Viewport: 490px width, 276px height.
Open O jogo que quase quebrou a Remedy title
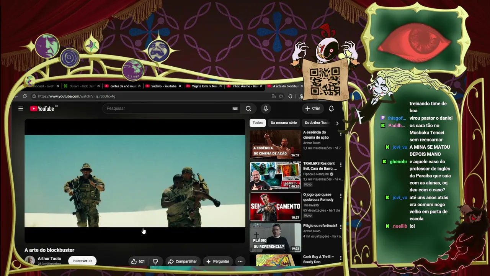pos(318,197)
